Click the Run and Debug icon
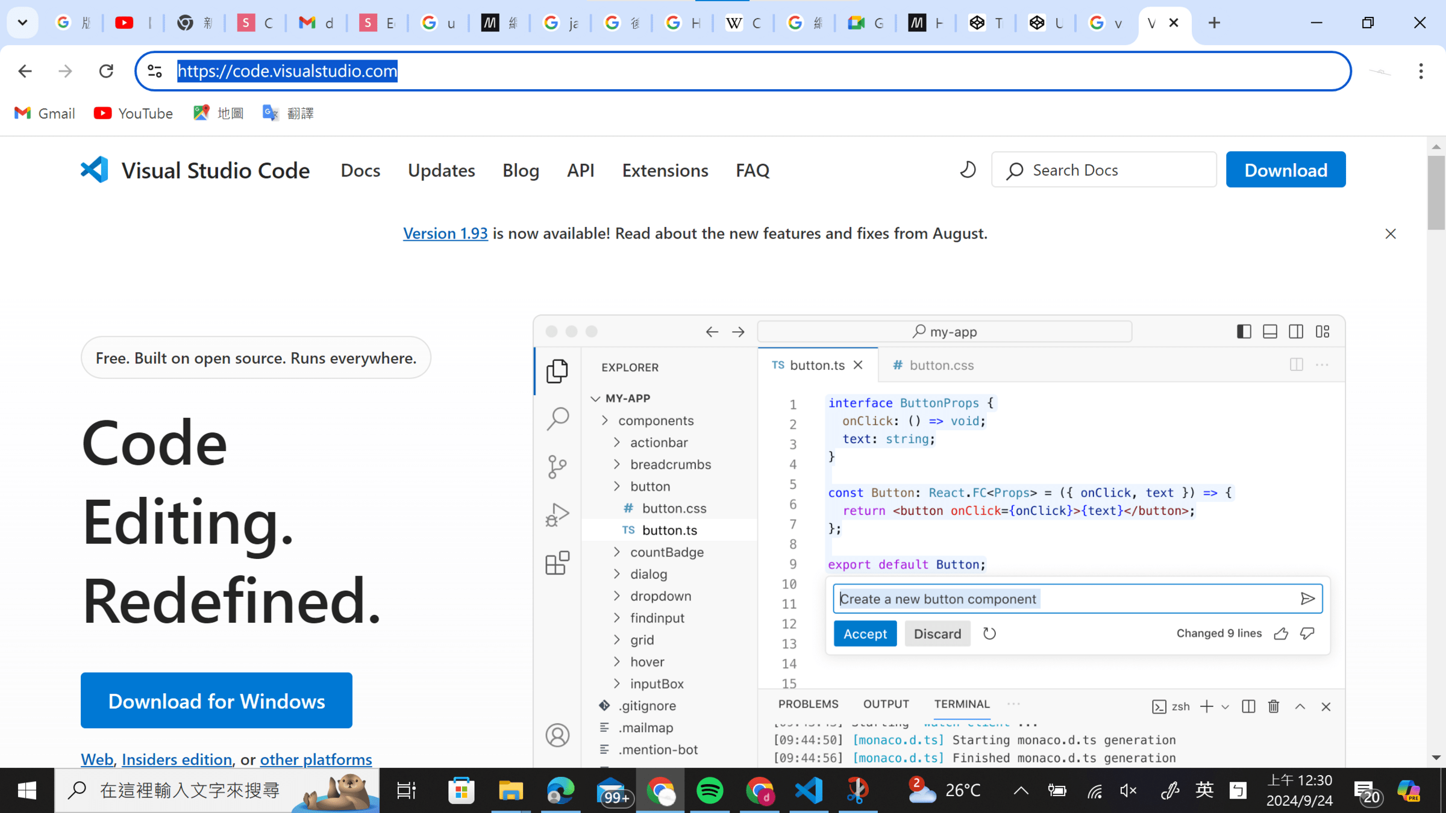 coord(557,515)
